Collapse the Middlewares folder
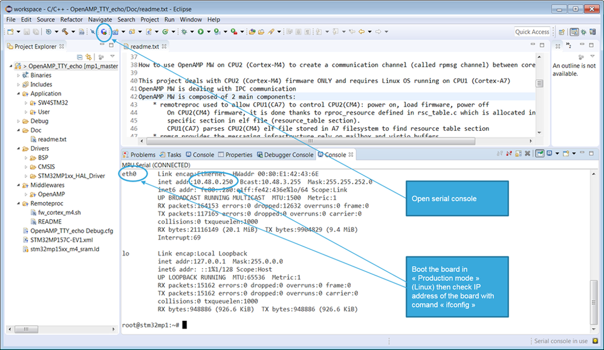The width and height of the screenshot is (604, 350). point(18,185)
